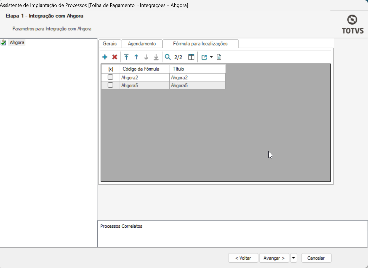
Task: Click the Ahgora5 cell in the Título column
Action: 198,85
